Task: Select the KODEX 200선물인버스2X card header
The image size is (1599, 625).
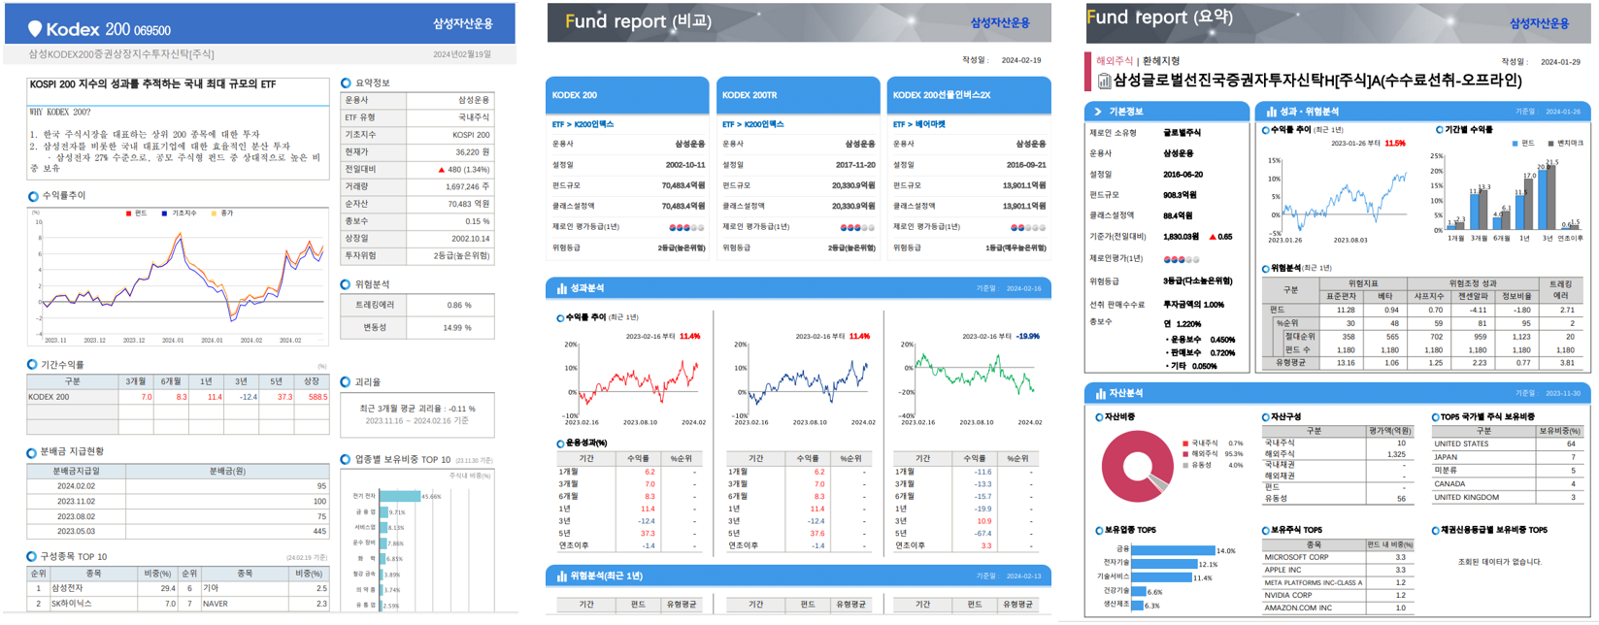Action: [x=969, y=95]
